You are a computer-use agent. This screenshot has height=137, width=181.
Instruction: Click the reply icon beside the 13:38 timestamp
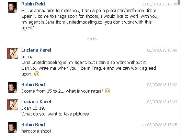click(x=144, y=4)
